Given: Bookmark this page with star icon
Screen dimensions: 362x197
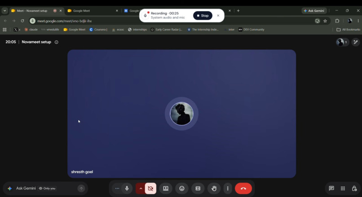Looking at the screenshot, I should point(325,21).
